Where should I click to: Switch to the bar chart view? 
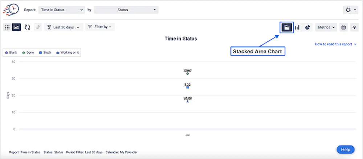click(297, 27)
